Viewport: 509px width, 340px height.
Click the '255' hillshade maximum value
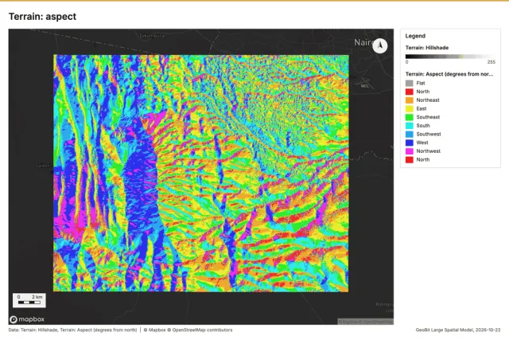tap(492, 62)
